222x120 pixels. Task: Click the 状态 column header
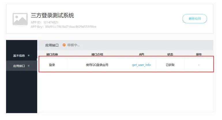click(170, 54)
